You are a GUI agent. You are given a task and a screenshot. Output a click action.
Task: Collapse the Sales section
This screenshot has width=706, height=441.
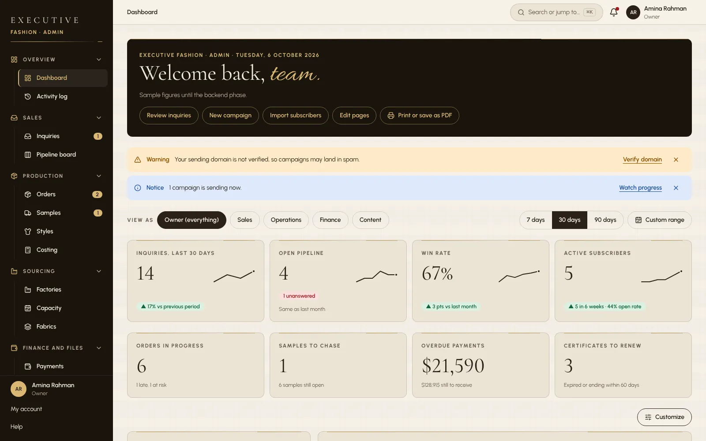point(56,118)
